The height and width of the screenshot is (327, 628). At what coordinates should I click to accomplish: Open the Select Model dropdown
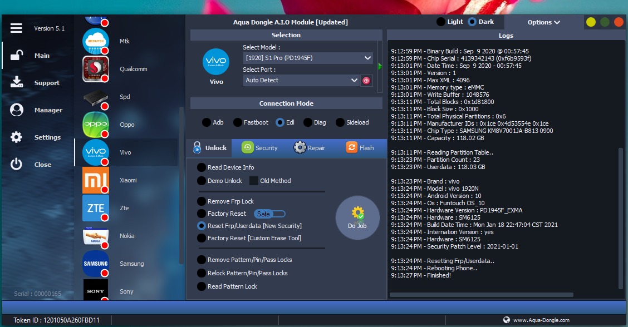(x=308, y=58)
